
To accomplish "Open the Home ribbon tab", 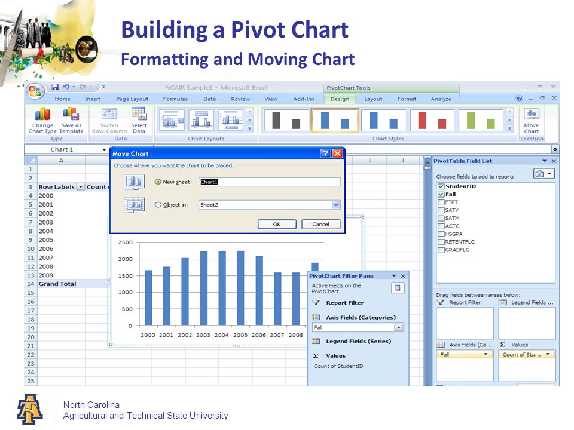I will pos(63,99).
